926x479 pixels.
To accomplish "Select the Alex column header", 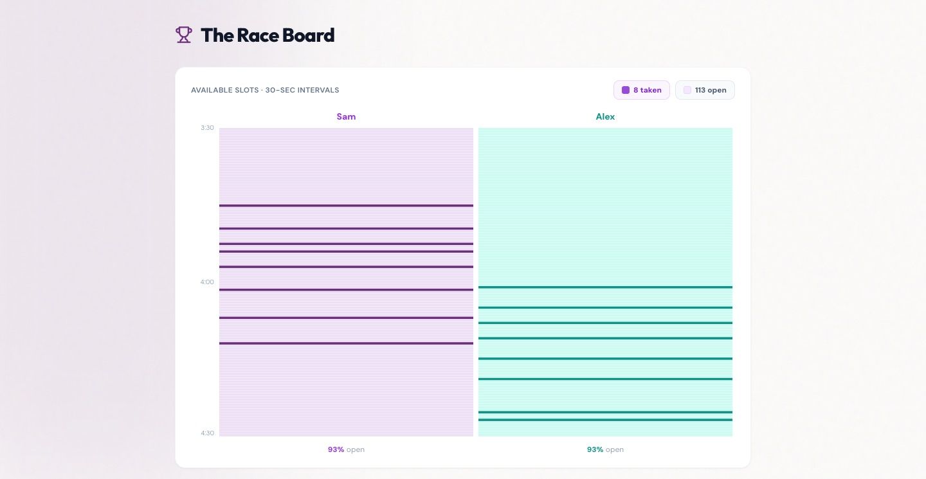I will click(605, 117).
